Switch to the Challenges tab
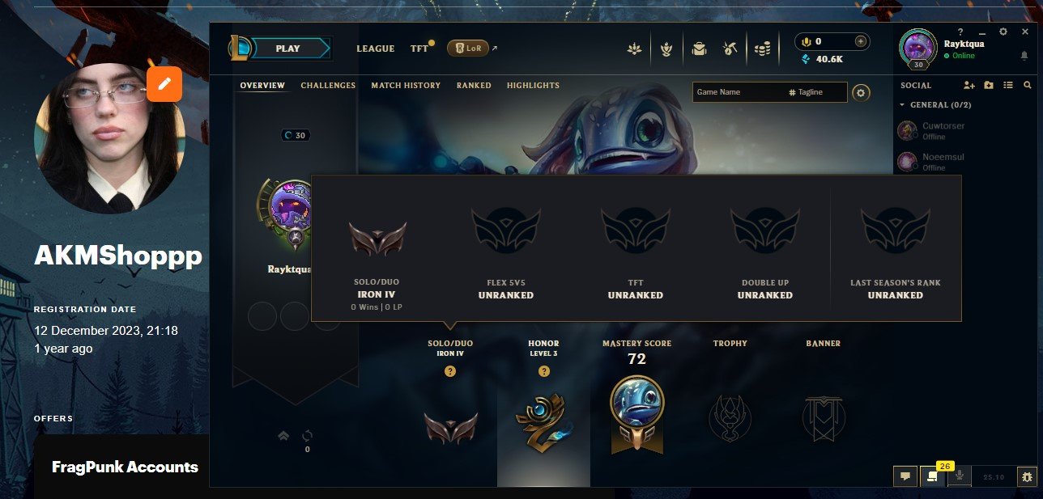 pyautogui.click(x=328, y=85)
